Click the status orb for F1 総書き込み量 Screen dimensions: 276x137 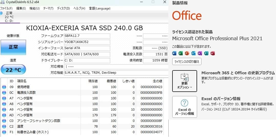coord(4,132)
